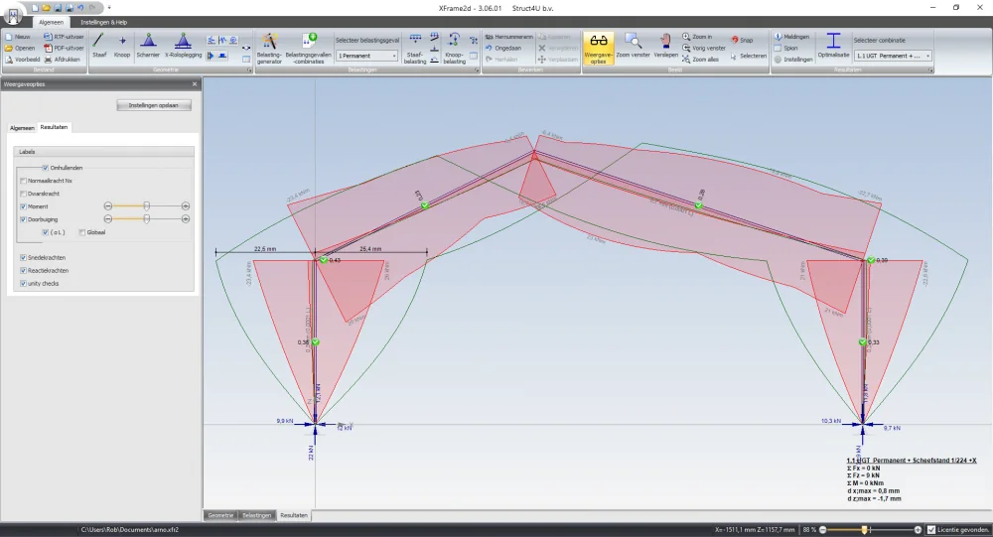This screenshot has height=537, width=993.
Task: Uncheck unity checks
Action: [24, 284]
